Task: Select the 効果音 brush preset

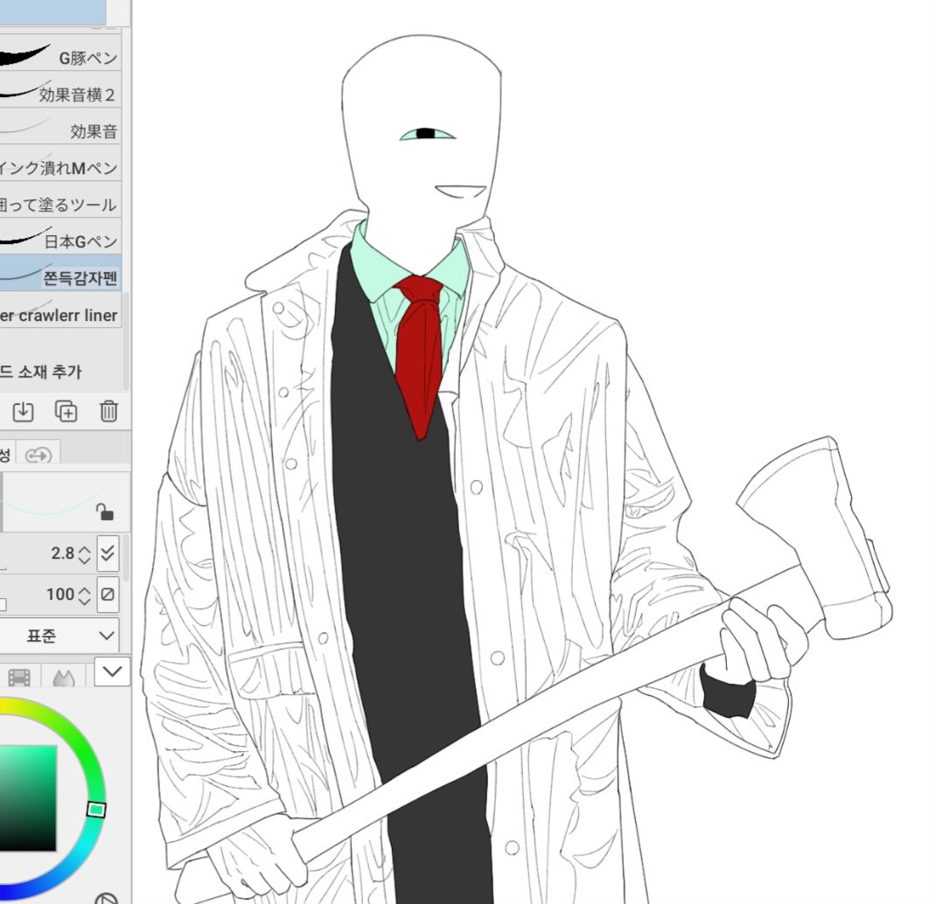Action: [59, 127]
